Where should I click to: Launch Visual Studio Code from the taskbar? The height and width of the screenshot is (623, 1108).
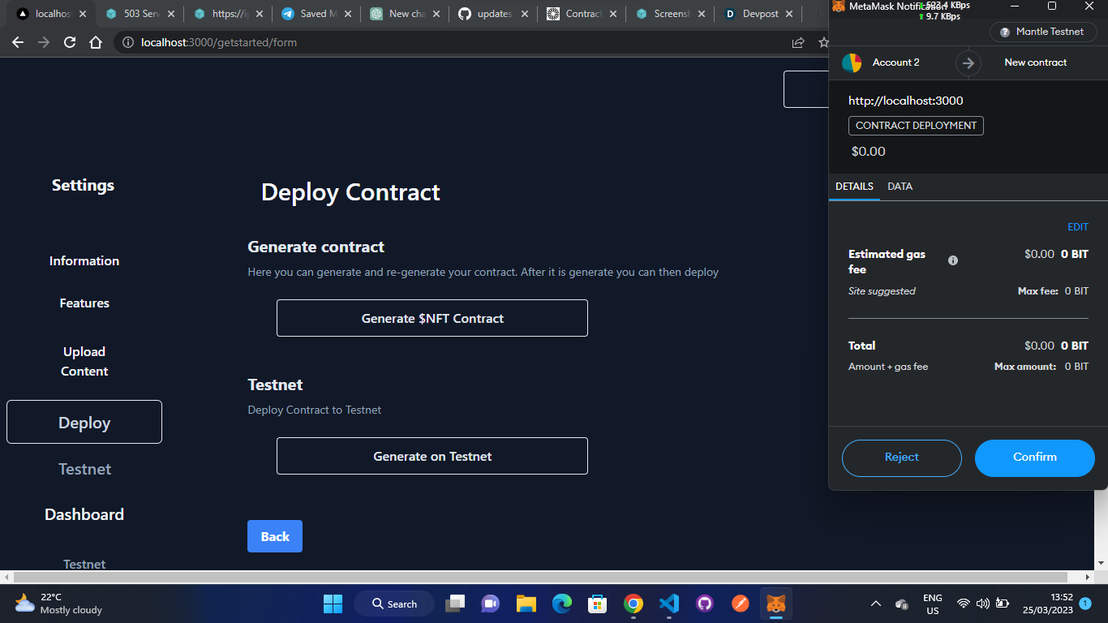click(668, 604)
